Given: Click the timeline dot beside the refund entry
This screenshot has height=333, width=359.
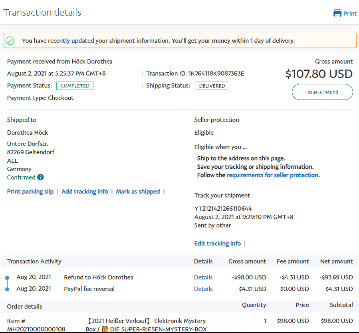Looking at the screenshot, I should point(7,278).
